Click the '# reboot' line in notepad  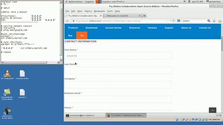pyautogui.click(x=6, y=52)
